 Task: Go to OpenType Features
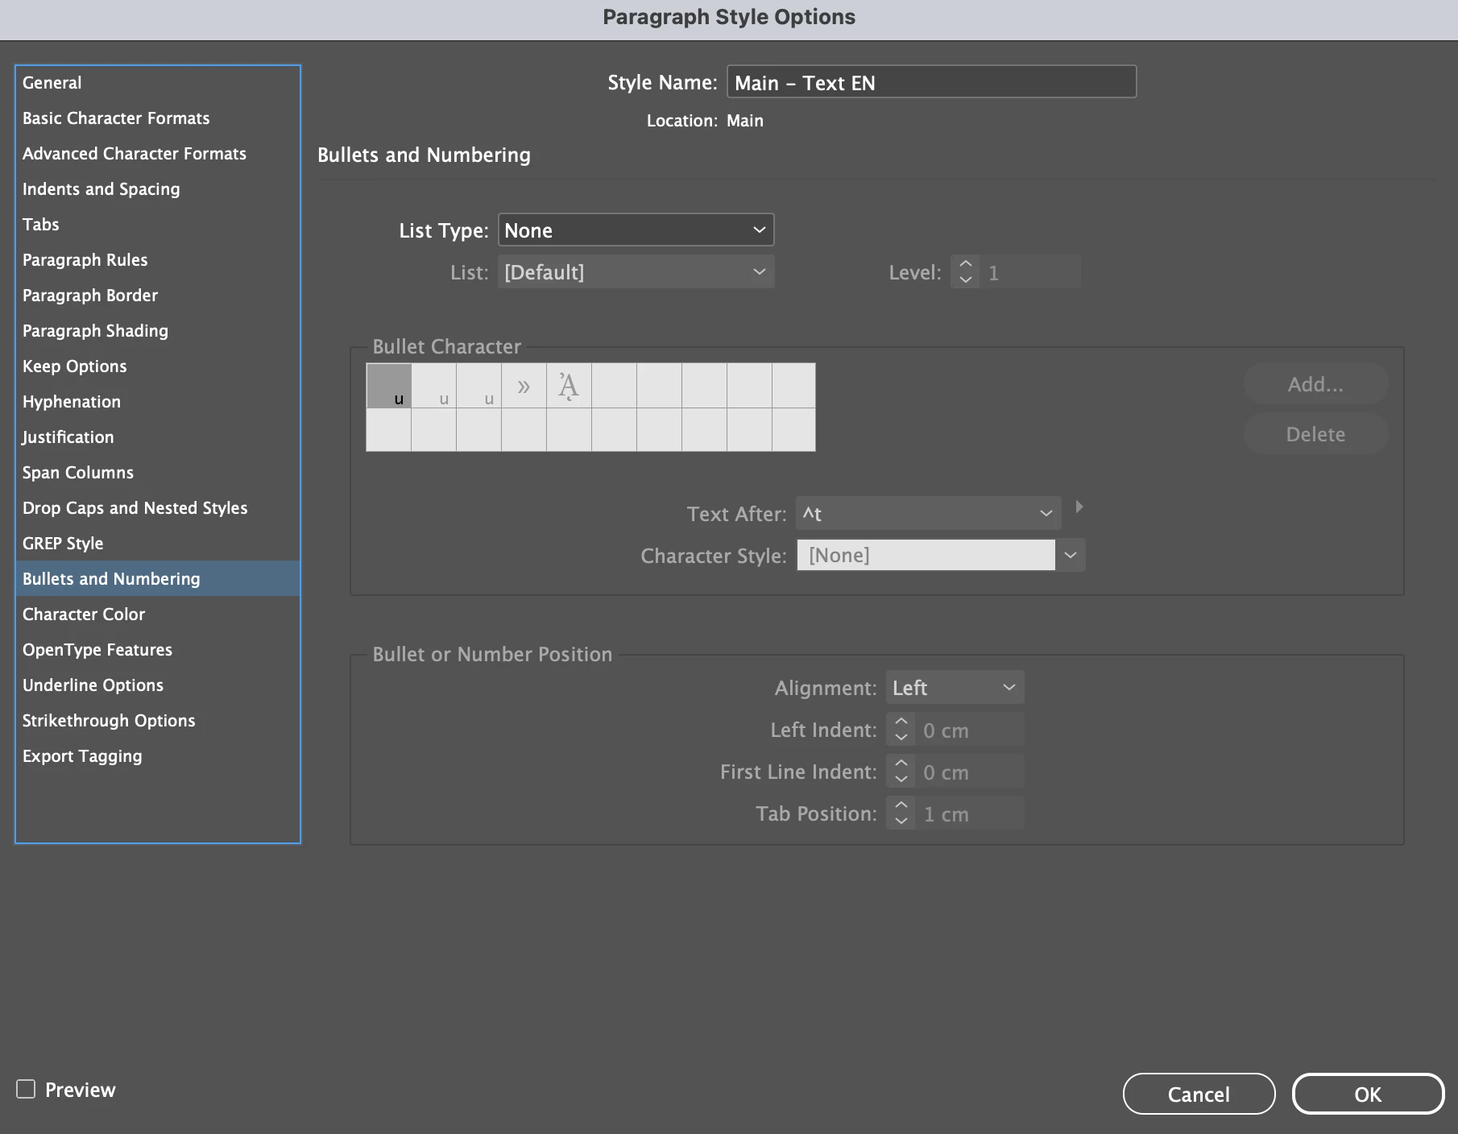pyautogui.click(x=158, y=649)
